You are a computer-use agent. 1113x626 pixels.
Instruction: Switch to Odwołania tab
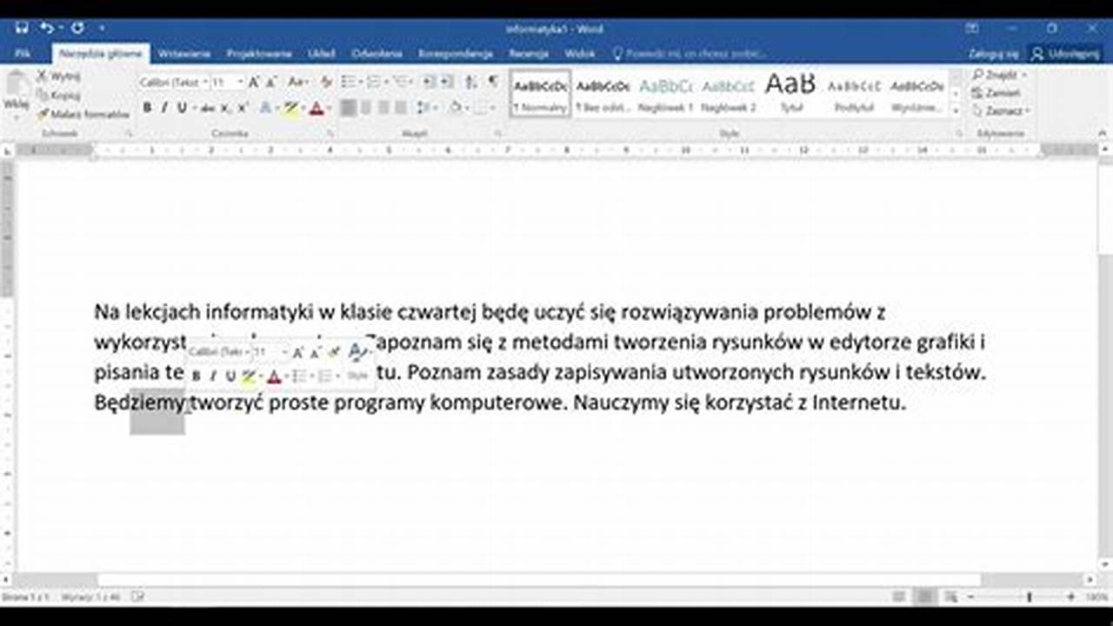coord(377,54)
